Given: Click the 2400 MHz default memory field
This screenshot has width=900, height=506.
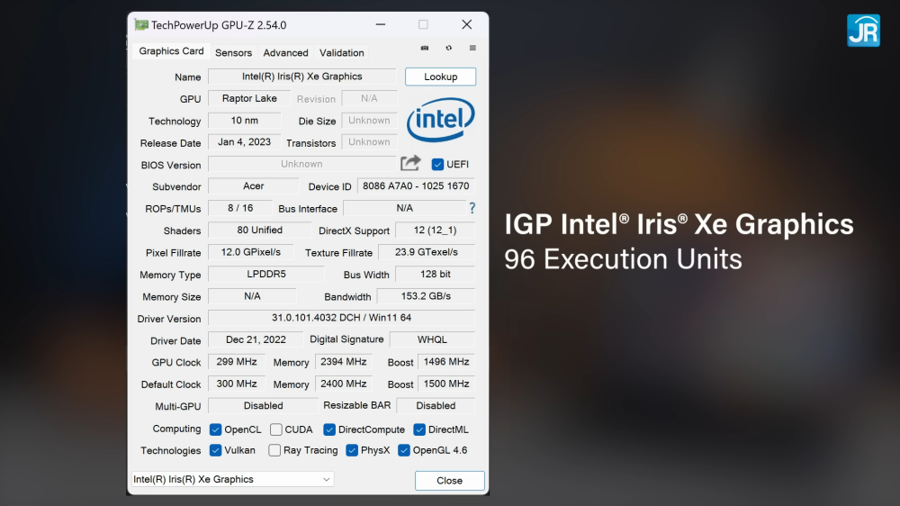Looking at the screenshot, I should [344, 384].
